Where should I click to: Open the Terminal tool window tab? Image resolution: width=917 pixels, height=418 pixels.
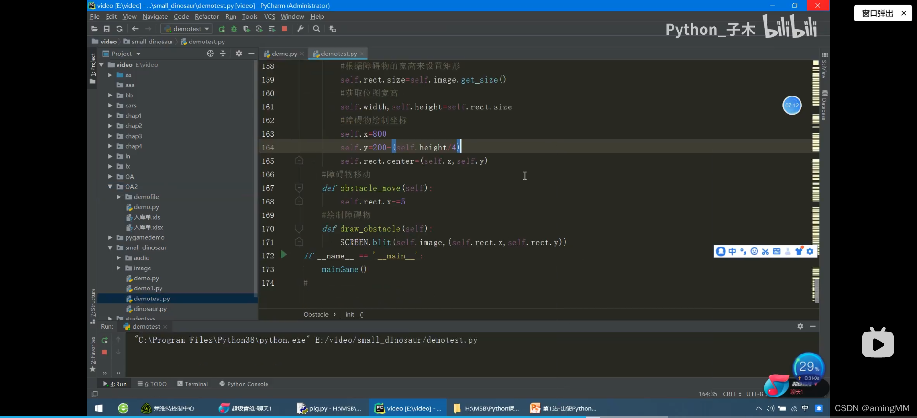pos(192,384)
